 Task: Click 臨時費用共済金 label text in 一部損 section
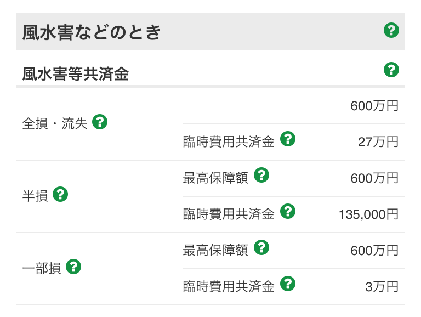pos(229,286)
